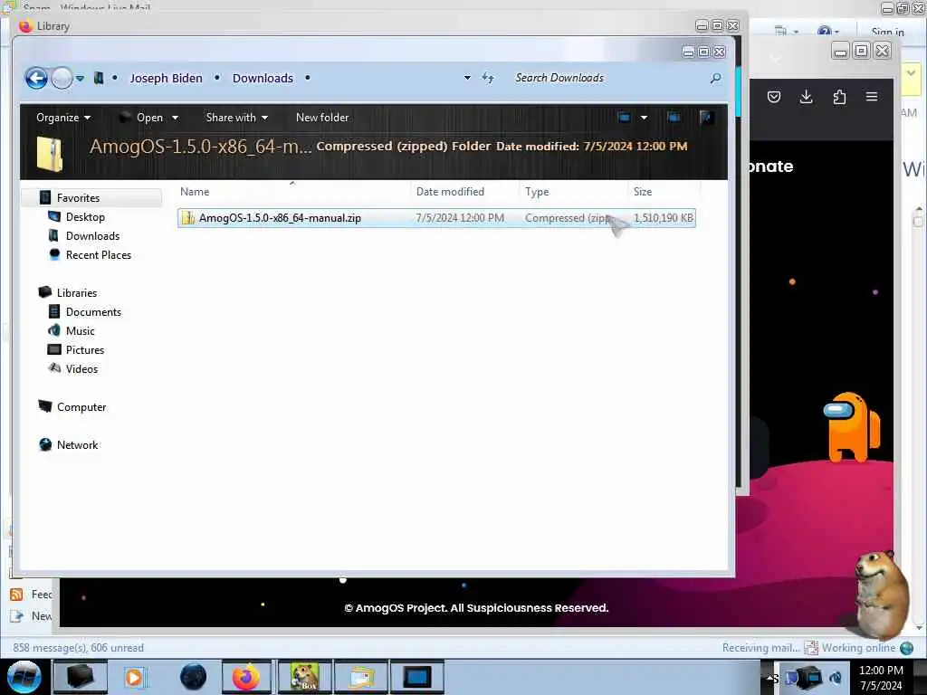The height and width of the screenshot is (695, 927).
Task: Select Libraries in the navigation pane
Action: [76, 292]
